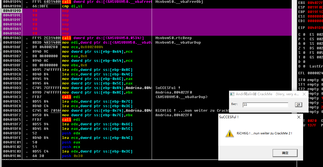This screenshot has width=323, height=167.
Task: Click OK button next to Key field
Action: (298, 105)
